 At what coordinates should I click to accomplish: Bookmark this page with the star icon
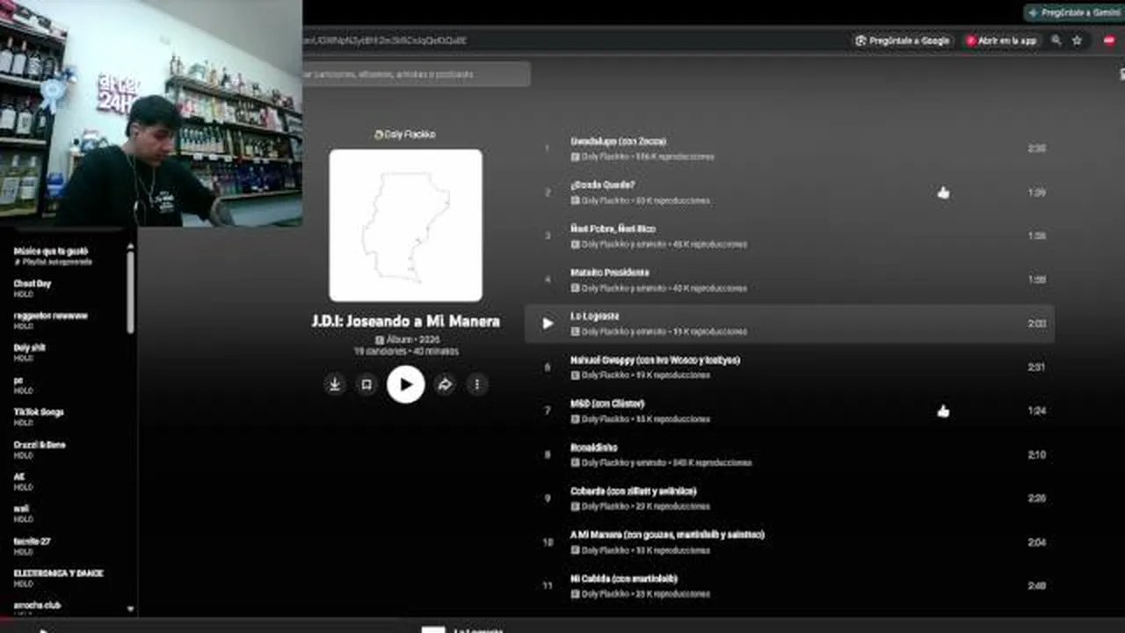click(x=1077, y=40)
